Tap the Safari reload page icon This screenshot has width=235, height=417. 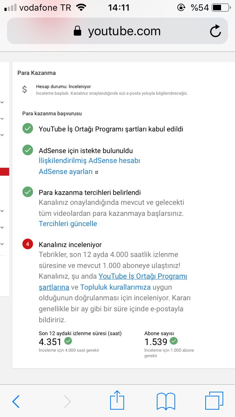pyautogui.click(x=215, y=31)
